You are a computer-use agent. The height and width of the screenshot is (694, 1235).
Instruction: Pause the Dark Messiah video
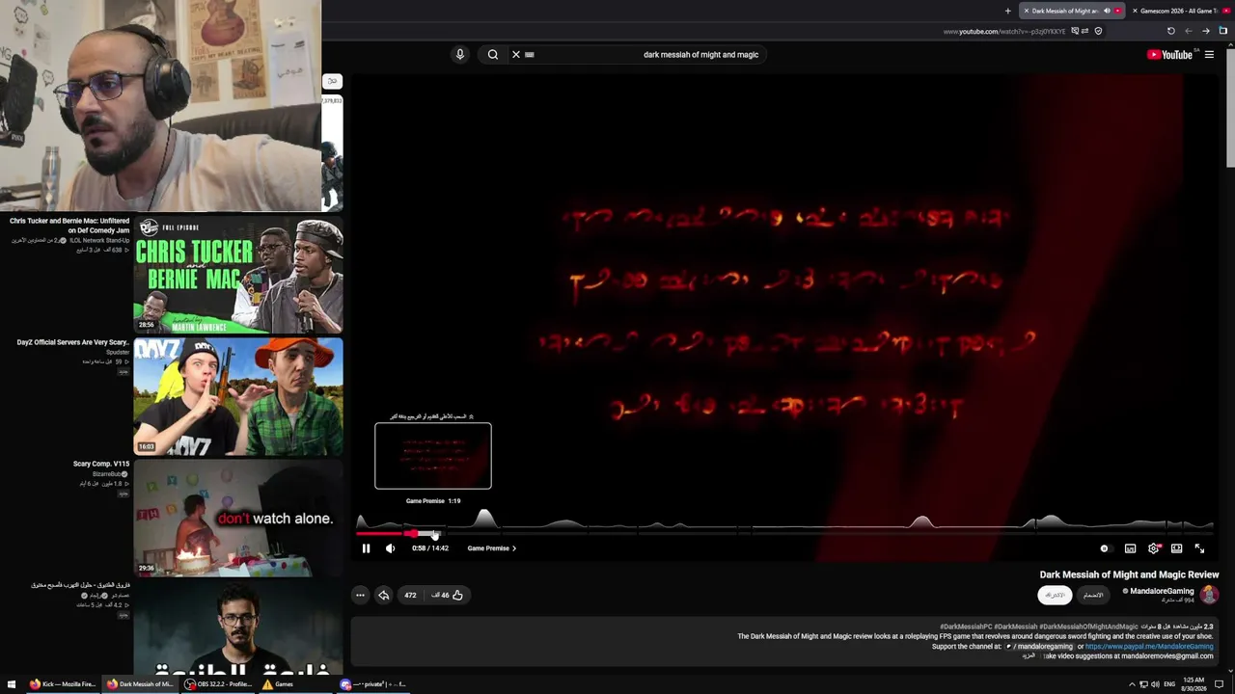coord(366,548)
